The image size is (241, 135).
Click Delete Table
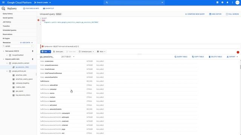(x=215, y=57)
